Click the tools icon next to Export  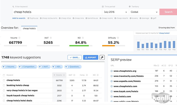(x=102, y=57)
